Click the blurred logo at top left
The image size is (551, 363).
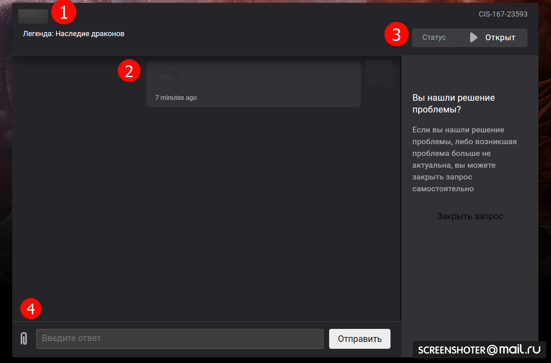tap(33, 16)
